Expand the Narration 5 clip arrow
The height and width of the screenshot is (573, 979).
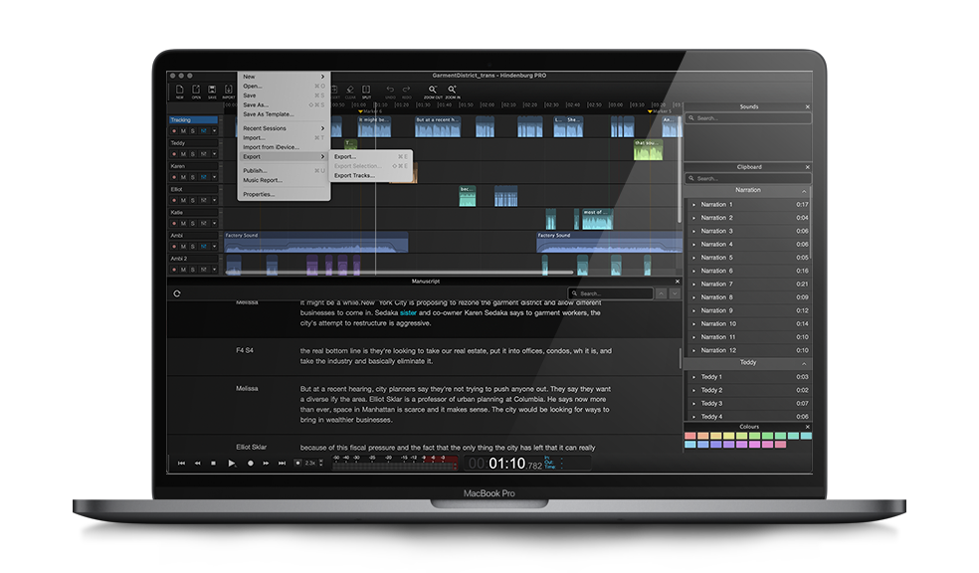click(x=694, y=258)
